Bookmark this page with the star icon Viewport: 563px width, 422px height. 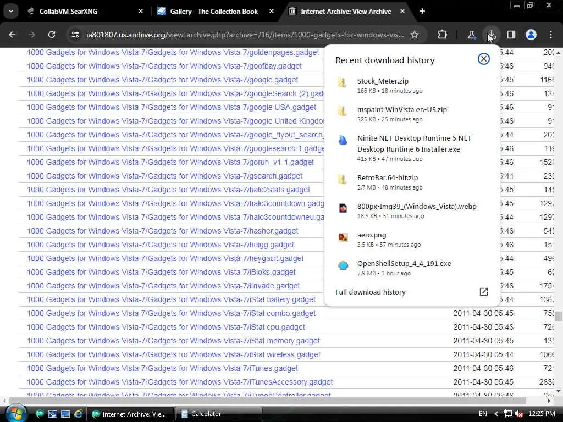coord(415,35)
